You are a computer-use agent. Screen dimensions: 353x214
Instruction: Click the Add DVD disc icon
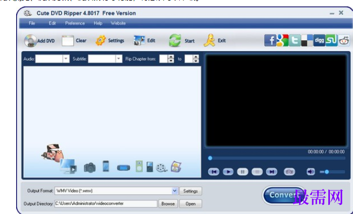(30, 41)
